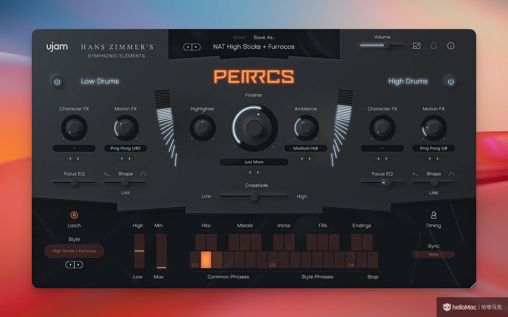Adjust the High/Low velocity slider

click(x=139, y=251)
